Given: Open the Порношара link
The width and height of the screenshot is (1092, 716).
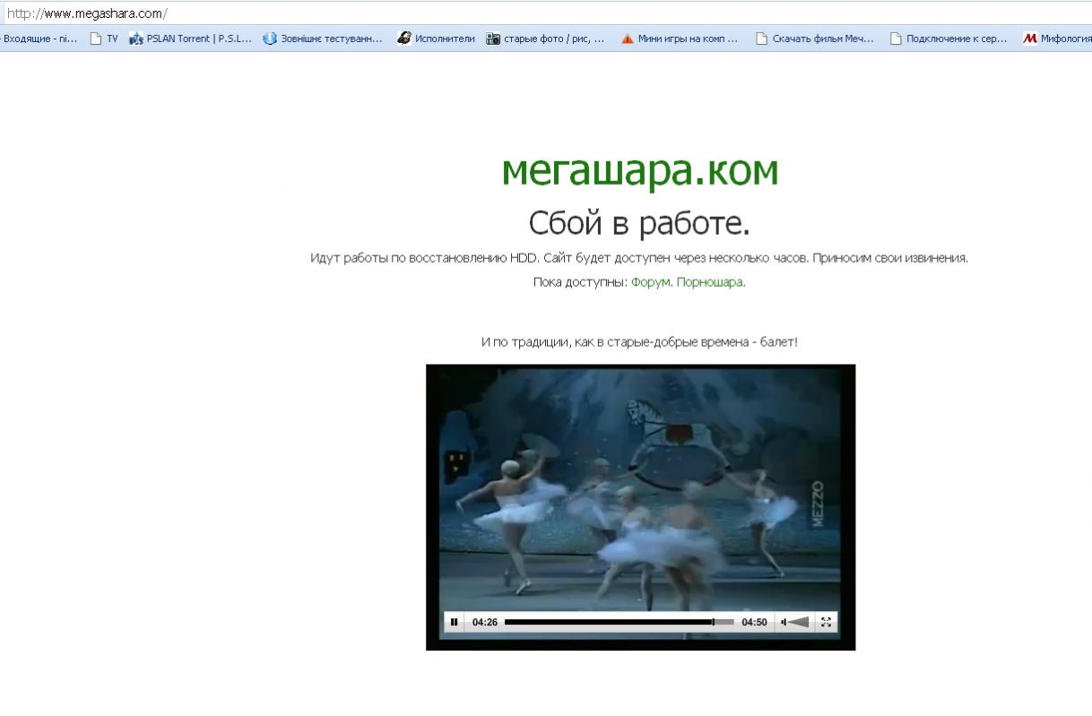Looking at the screenshot, I should tap(711, 282).
